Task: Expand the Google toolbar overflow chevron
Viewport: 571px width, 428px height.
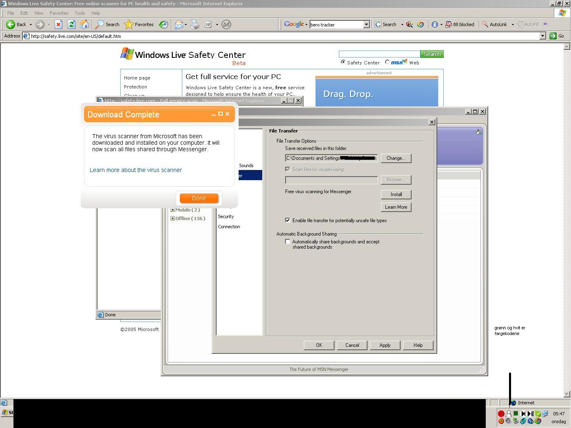Action: coord(545,24)
